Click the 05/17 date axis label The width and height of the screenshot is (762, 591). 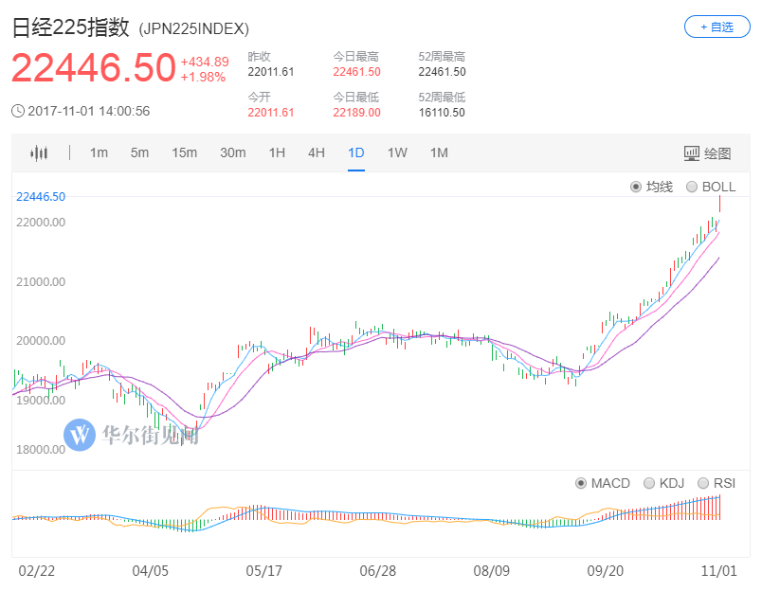point(263,570)
